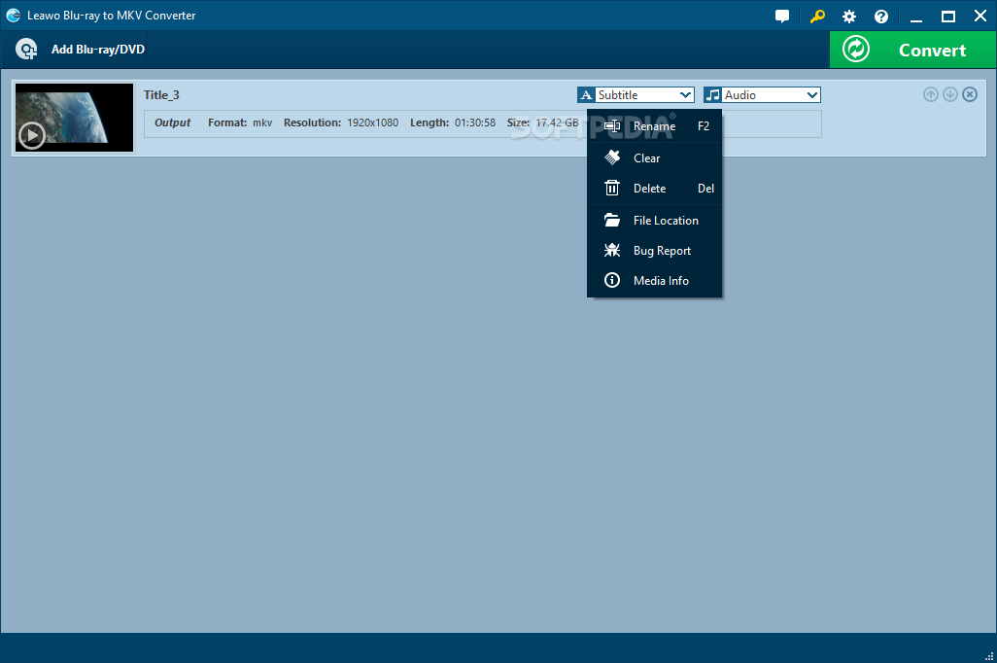The height and width of the screenshot is (663, 997).
Task: Click the Add Blu-ray/DVD button label
Action: click(98, 49)
